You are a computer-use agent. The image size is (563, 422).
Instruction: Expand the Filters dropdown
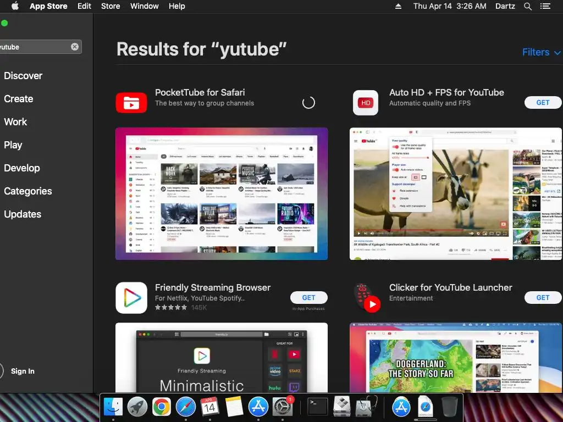(541, 52)
